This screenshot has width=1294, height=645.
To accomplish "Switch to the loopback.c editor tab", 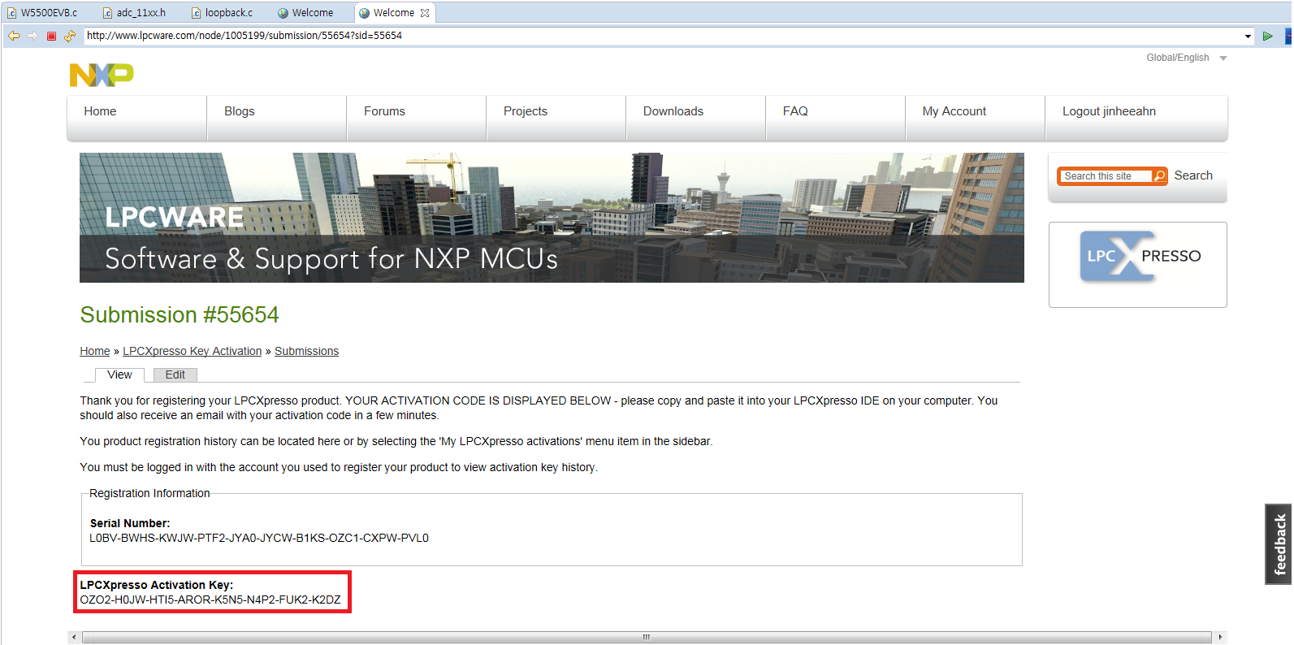I will 222,13.
